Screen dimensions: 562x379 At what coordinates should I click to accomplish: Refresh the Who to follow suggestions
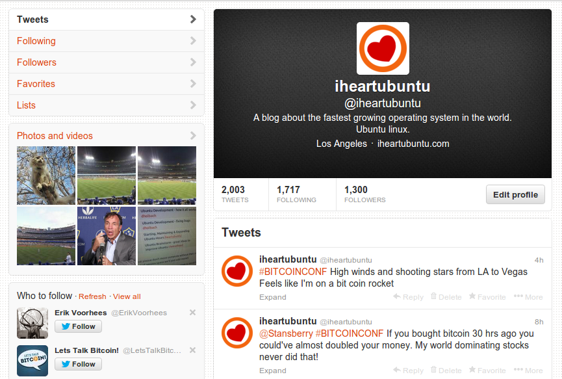[92, 296]
